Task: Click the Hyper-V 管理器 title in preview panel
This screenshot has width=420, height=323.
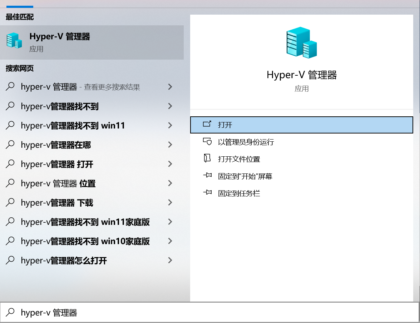Action: [x=302, y=75]
